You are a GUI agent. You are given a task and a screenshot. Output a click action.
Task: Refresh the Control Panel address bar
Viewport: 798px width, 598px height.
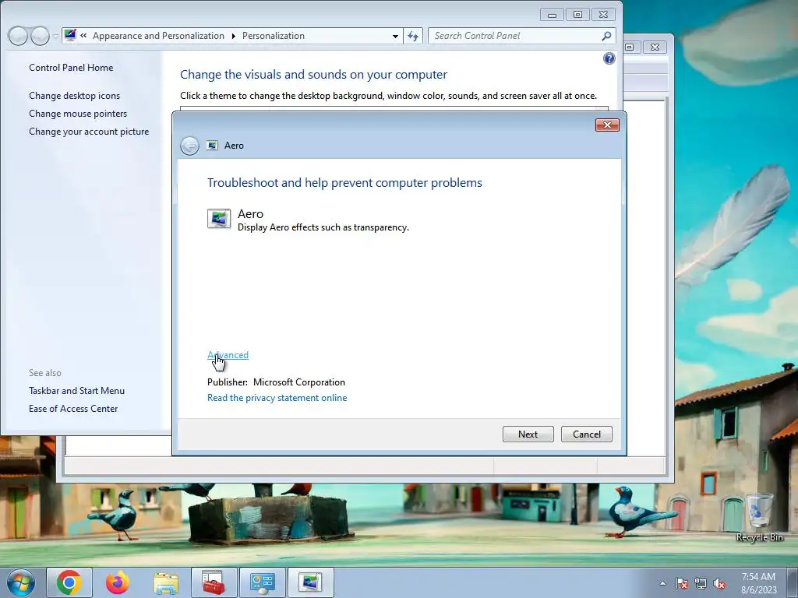[x=413, y=36]
